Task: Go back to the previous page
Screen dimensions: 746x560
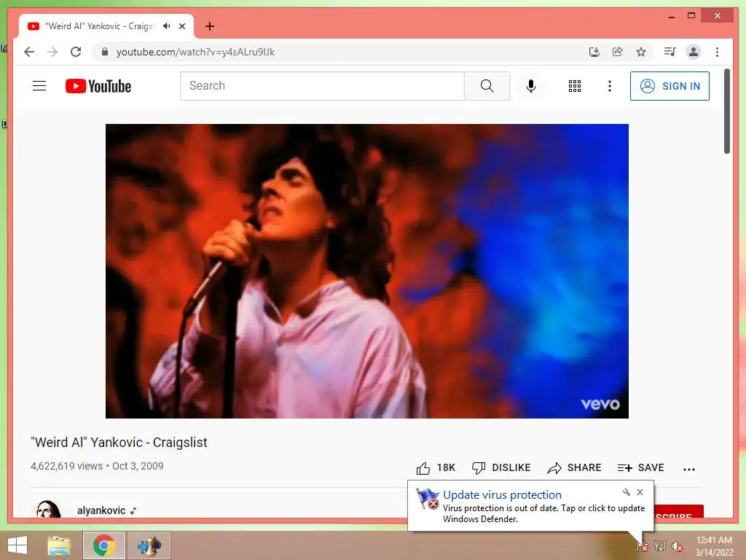Action: click(x=29, y=52)
